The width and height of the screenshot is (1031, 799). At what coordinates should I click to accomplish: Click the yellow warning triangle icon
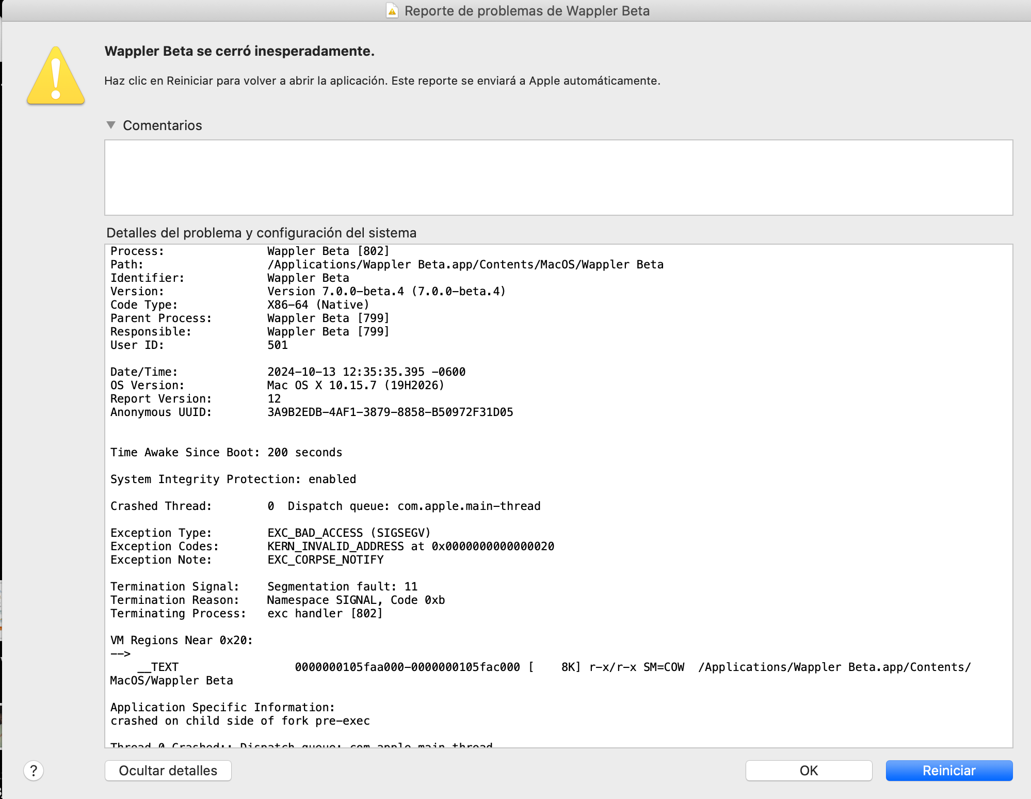(56, 76)
